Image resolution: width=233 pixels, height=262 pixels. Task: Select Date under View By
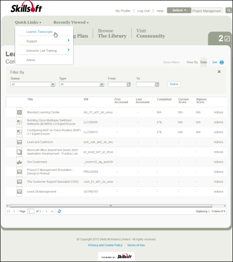click(204, 62)
